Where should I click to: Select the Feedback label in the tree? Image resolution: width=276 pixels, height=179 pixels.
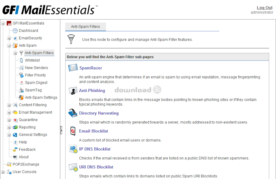27,150
